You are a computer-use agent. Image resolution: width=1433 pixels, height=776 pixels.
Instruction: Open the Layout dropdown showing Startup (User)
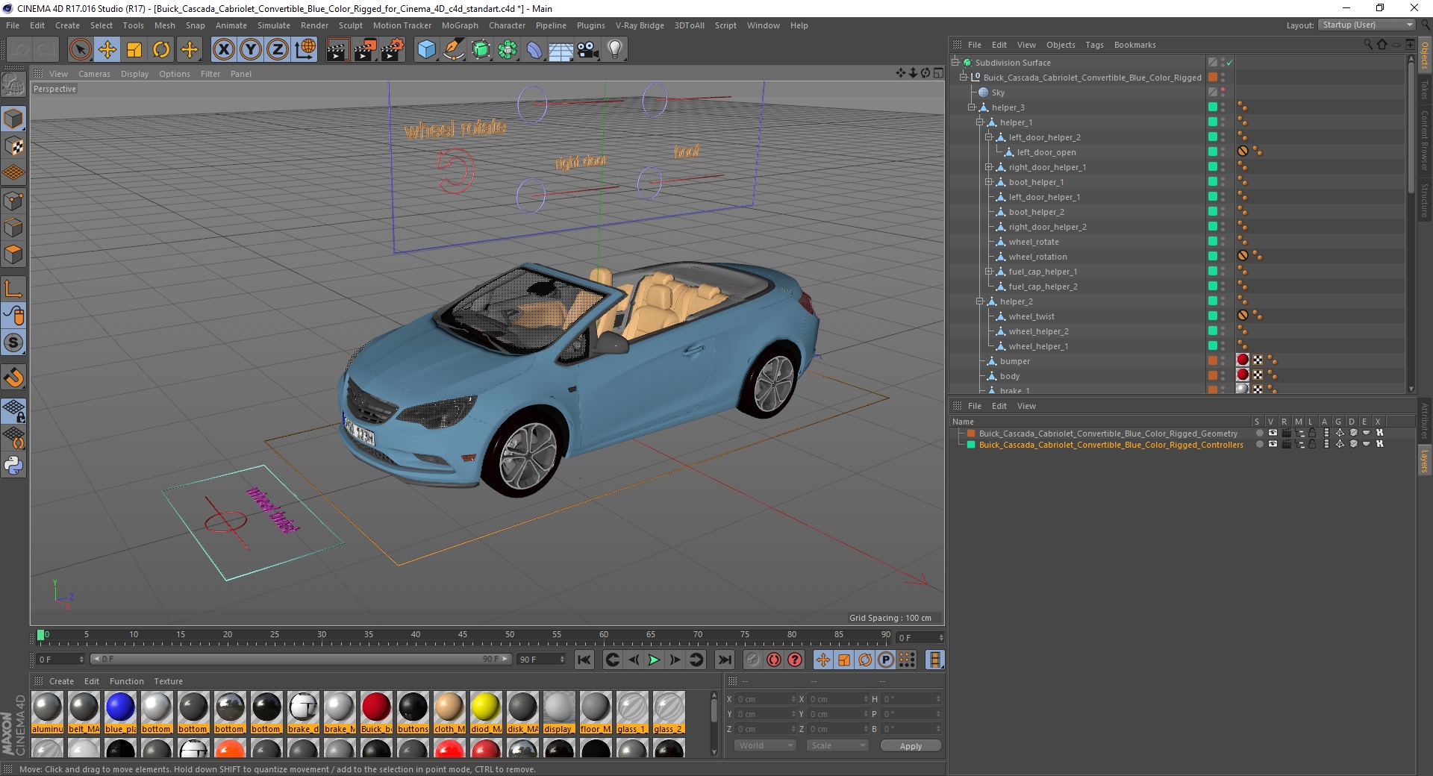(1367, 25)
